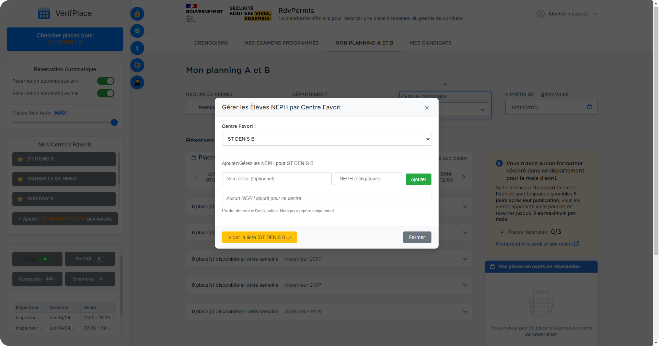Click the user profile avatar icon
This screenshot has height=346, width=659.
pos(540,14)
